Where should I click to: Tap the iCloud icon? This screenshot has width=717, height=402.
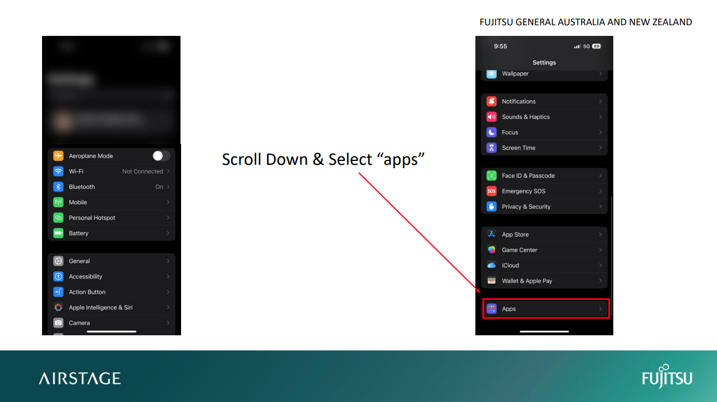(492, 265)
